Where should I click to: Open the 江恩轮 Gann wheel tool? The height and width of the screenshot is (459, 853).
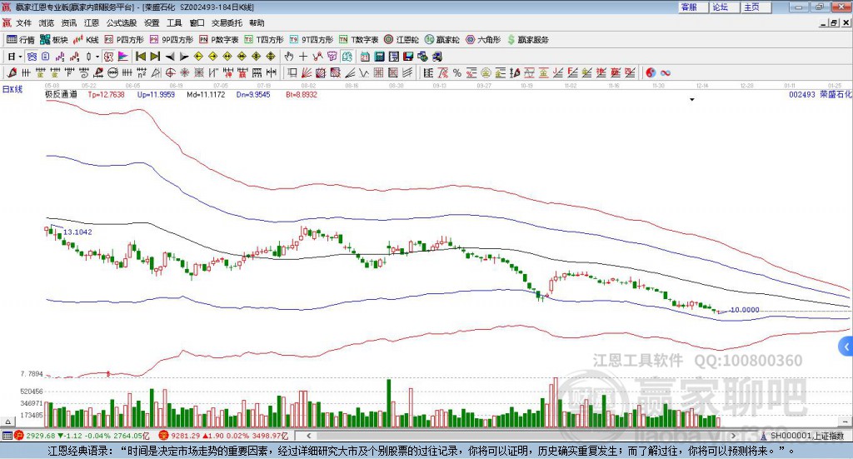pyautogui.click(x=402, y=39)
